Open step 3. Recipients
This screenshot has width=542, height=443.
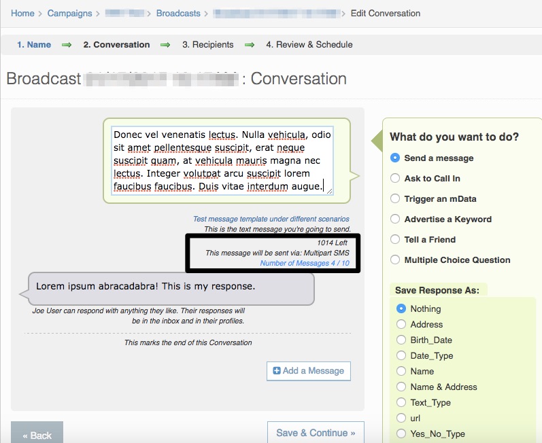[207, 45]
